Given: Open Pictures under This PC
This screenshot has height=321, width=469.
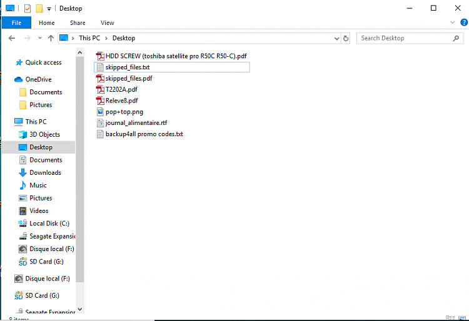Looking at the screenshot, I should tap(36, 198).
